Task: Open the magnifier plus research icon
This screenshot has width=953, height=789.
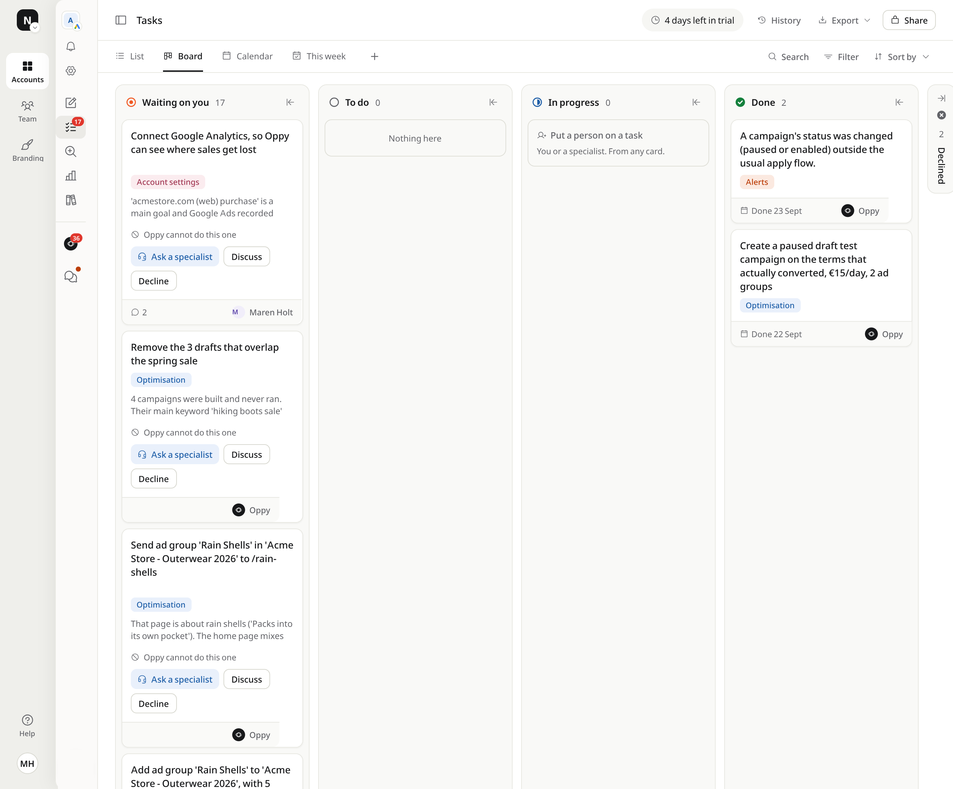Action: tap(71, 152)
